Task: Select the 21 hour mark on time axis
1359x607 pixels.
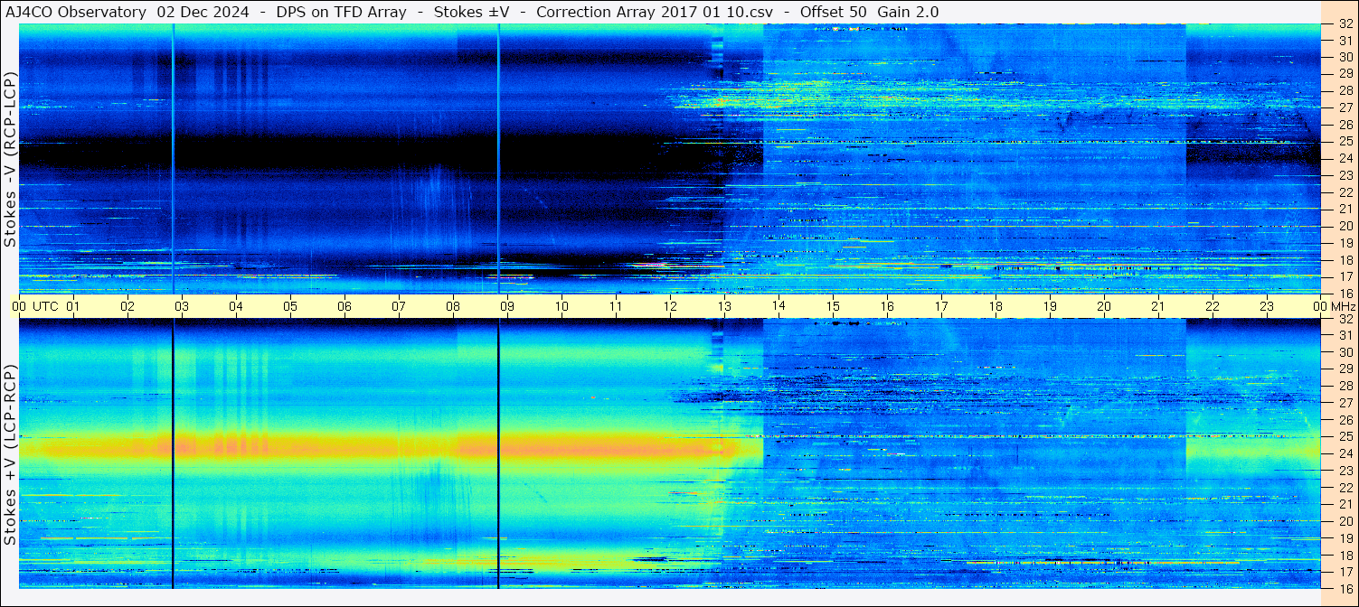Action: tap(1158, 306)
